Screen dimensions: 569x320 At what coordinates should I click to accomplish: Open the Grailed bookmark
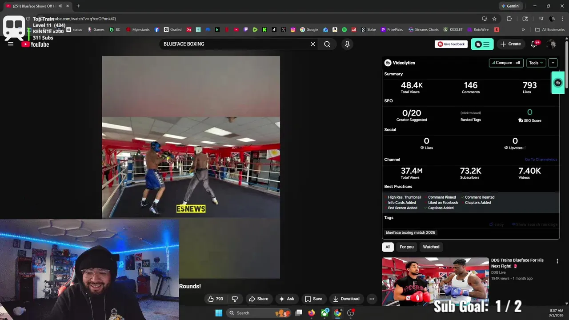pos(172,30)
